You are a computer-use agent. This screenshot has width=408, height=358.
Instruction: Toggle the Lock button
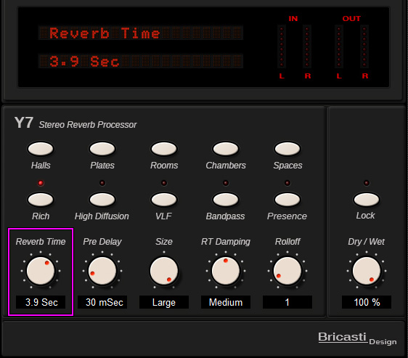coord(367,200)
